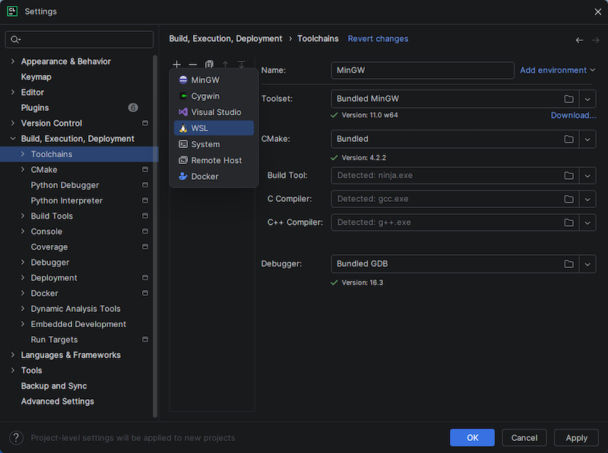This screenshot has height=453, width=608.
Task: Browse folder for C++ Compiler path
Action: pos(568,222)
